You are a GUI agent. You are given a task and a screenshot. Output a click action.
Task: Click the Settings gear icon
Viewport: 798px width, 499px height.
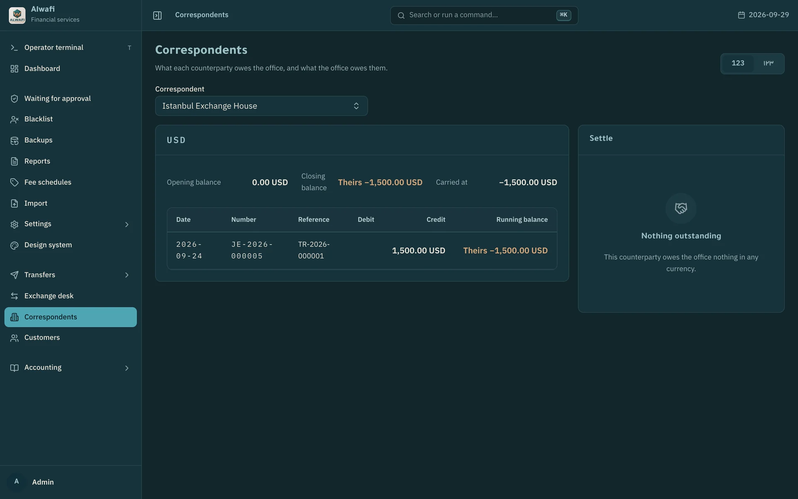[x=14, y=224]
